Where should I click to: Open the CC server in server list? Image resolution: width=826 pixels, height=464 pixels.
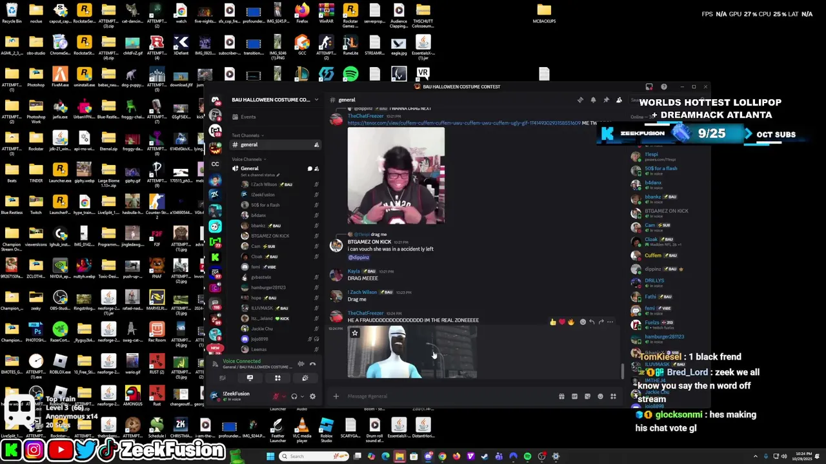(215, 164)
